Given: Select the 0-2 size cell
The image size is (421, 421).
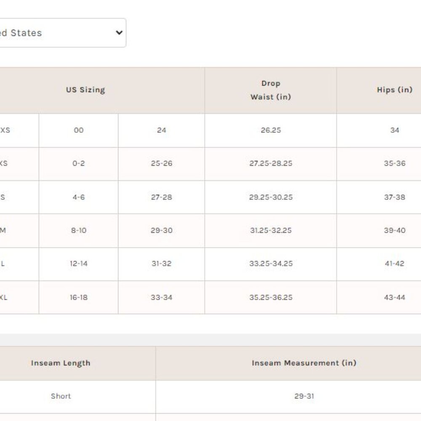Looking at the screenshot, I should point(79,163).
